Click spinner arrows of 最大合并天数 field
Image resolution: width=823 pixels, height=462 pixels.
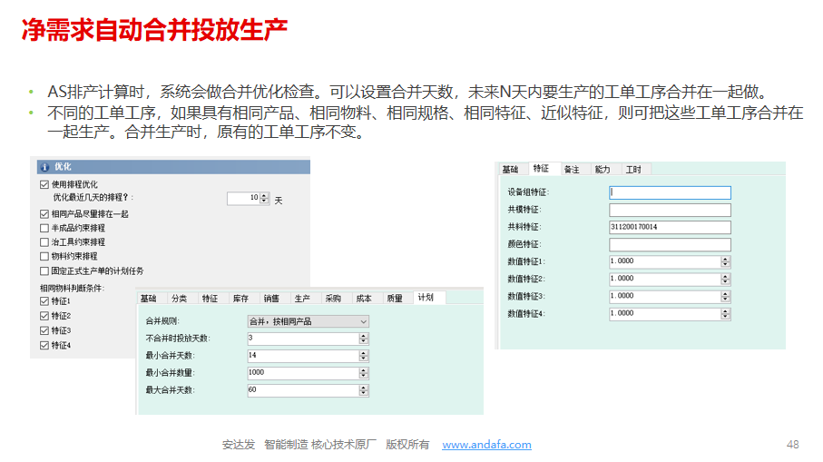click(x=364, y=390)
